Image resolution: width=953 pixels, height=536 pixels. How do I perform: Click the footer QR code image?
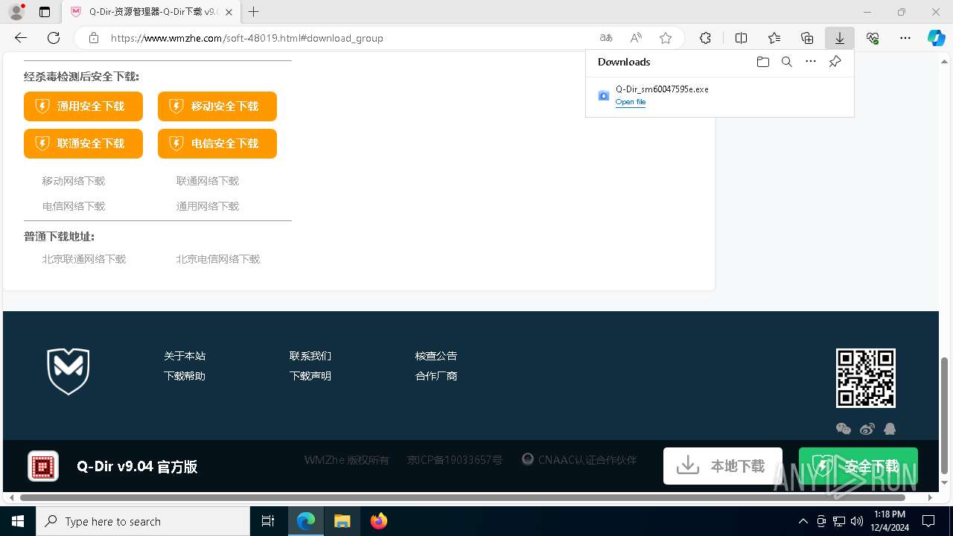tap(866, 378)
